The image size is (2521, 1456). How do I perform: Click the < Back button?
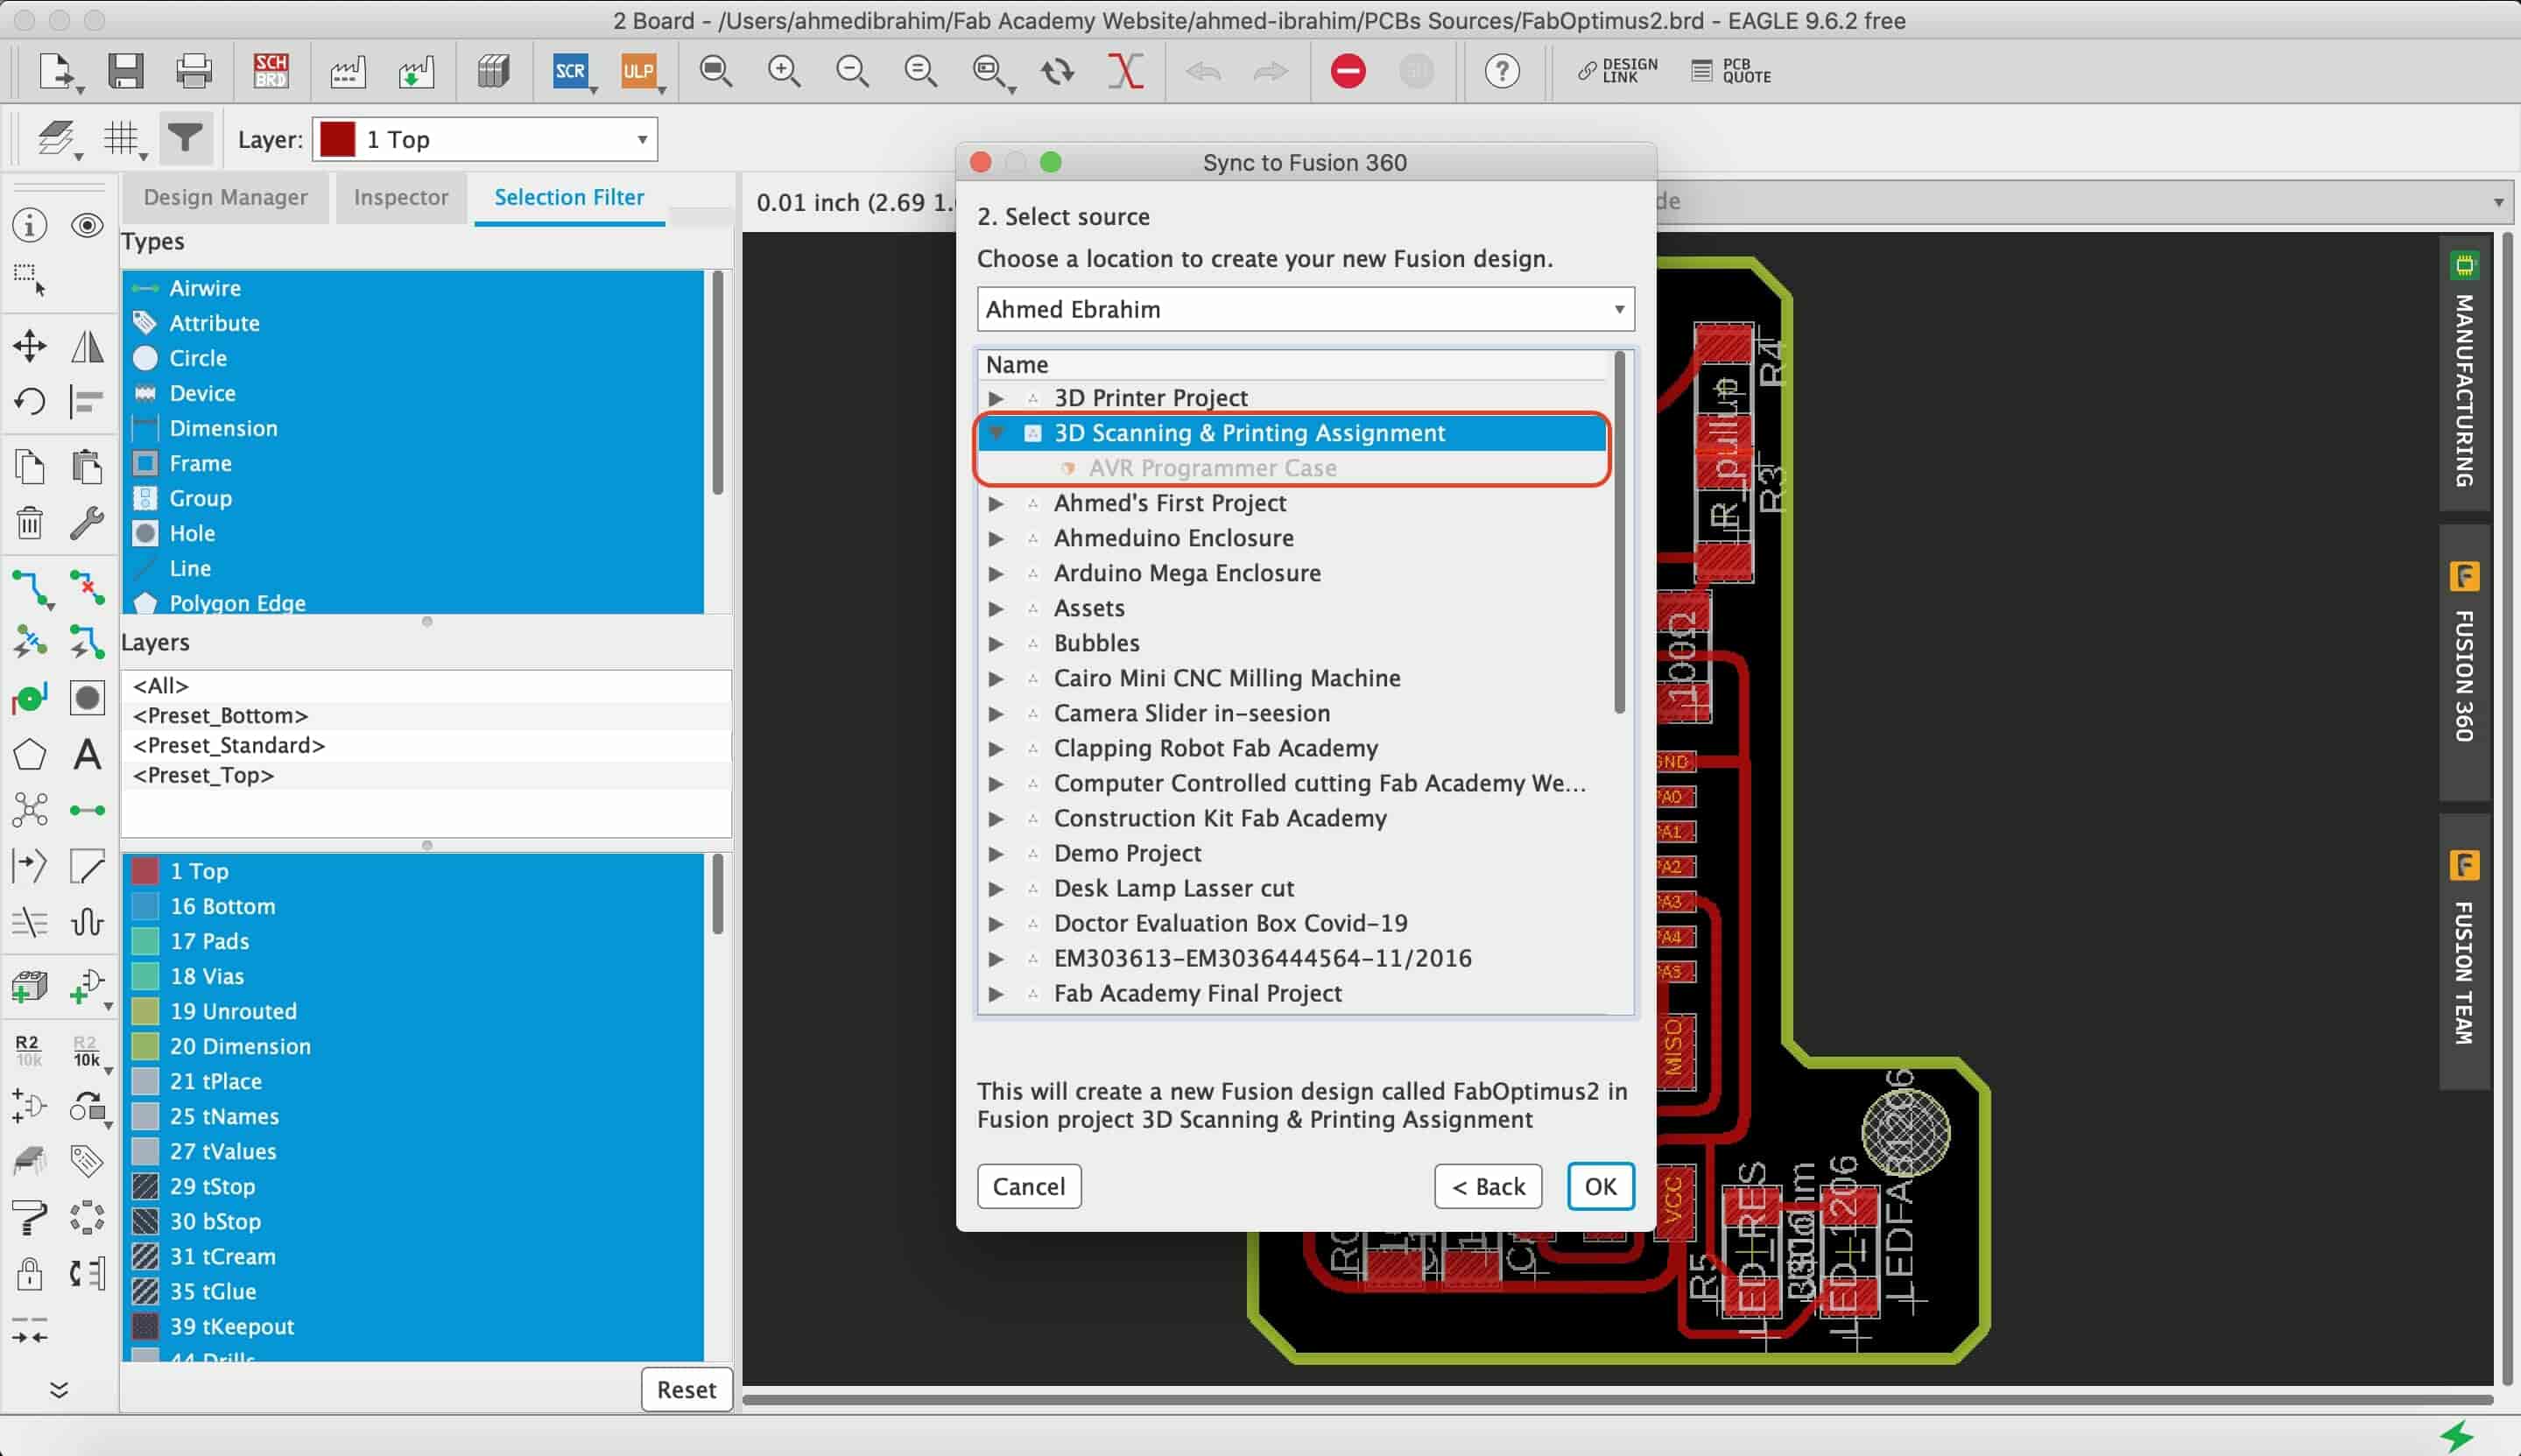point(1488,1186)
